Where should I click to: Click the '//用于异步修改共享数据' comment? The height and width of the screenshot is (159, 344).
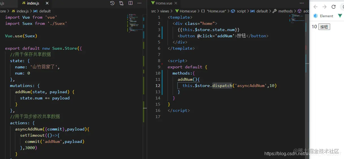35,117
